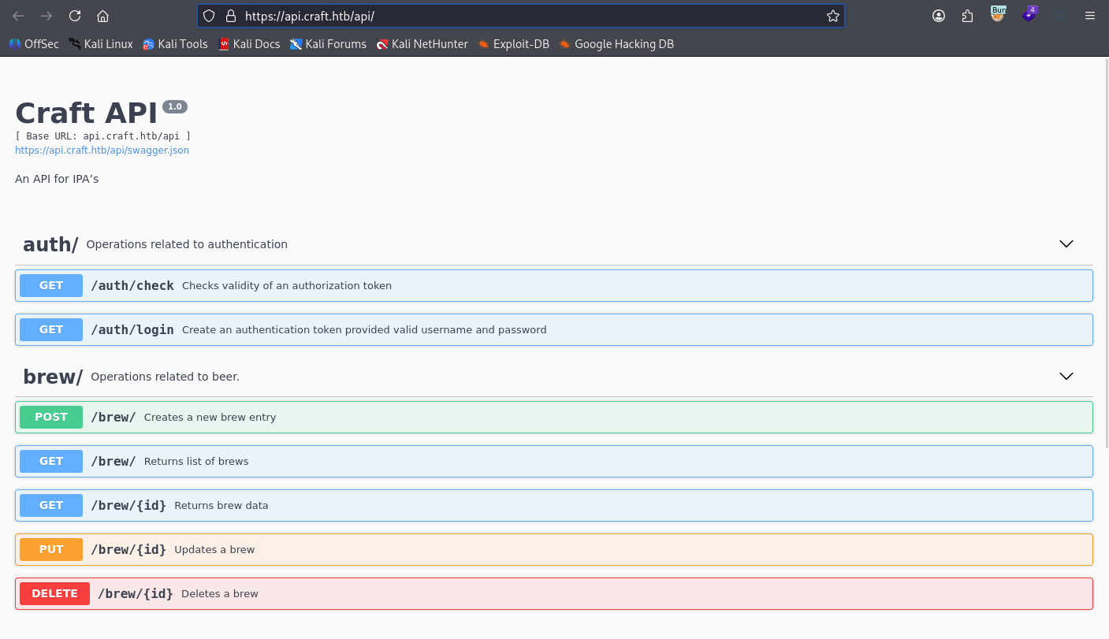The height and width of the screenshot is (639, 1109).
Task: Click 'Checks validity of an authorization token'
Action: click(x=287, y=285)
